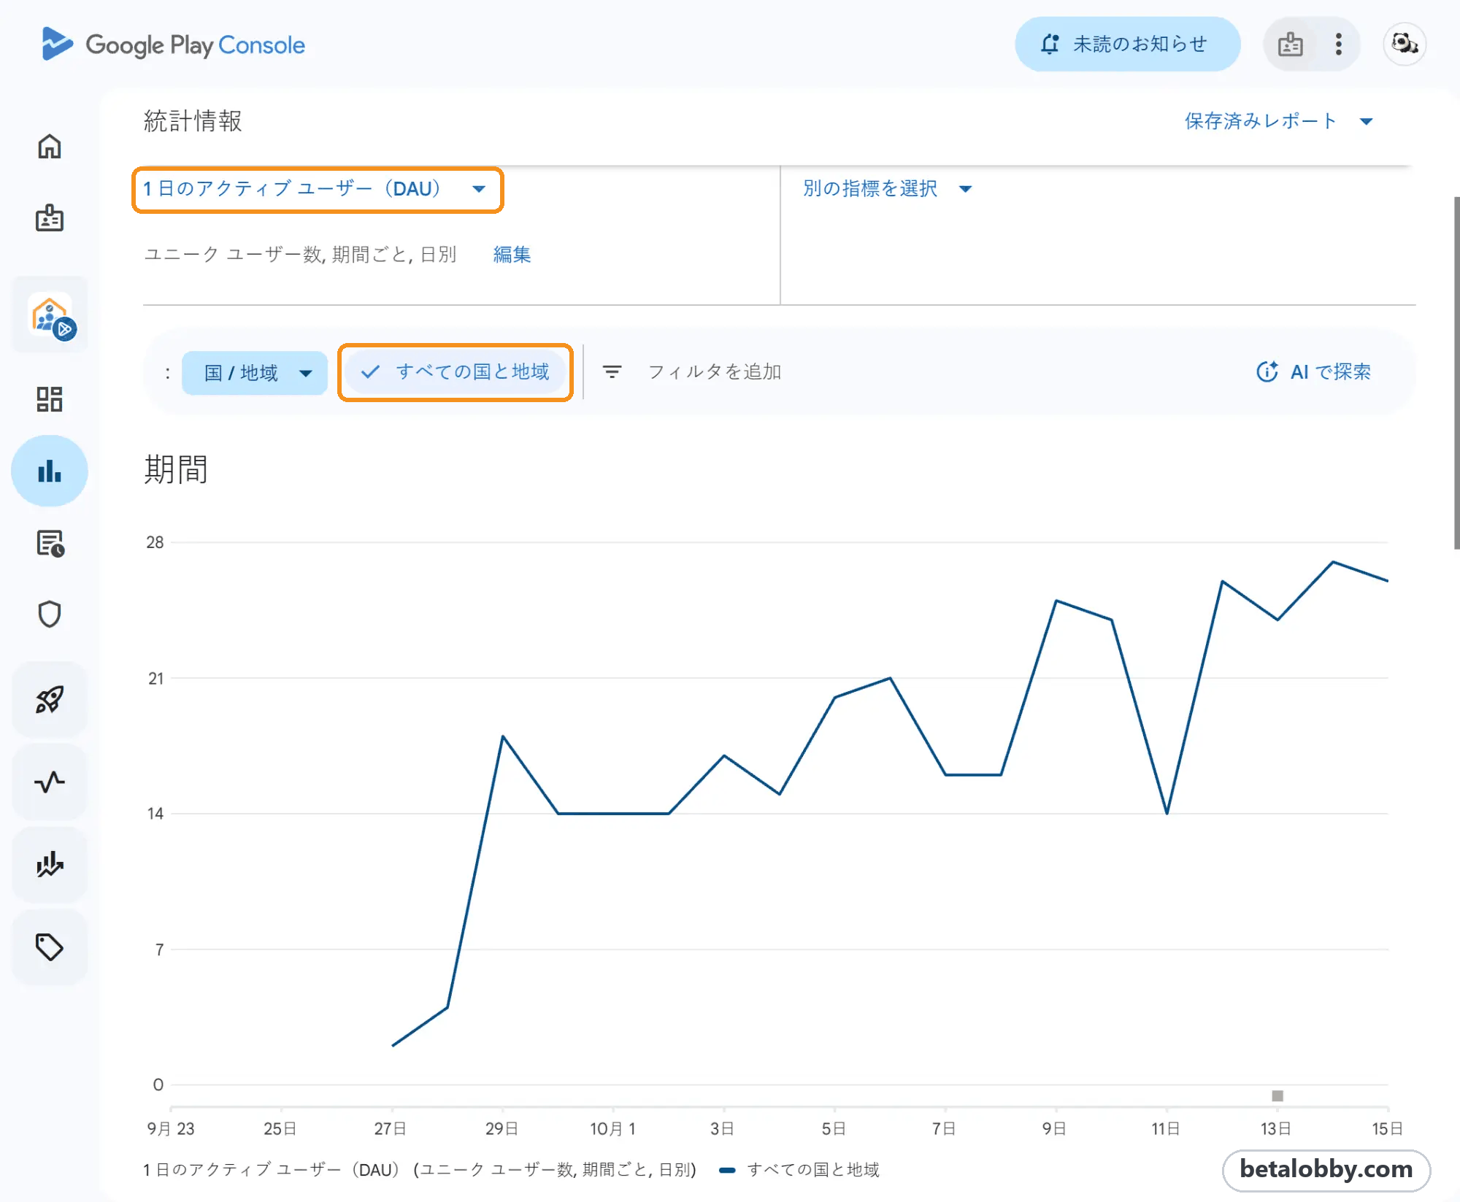Click the 未読のお知らせ notifications button

point(1127,44)
